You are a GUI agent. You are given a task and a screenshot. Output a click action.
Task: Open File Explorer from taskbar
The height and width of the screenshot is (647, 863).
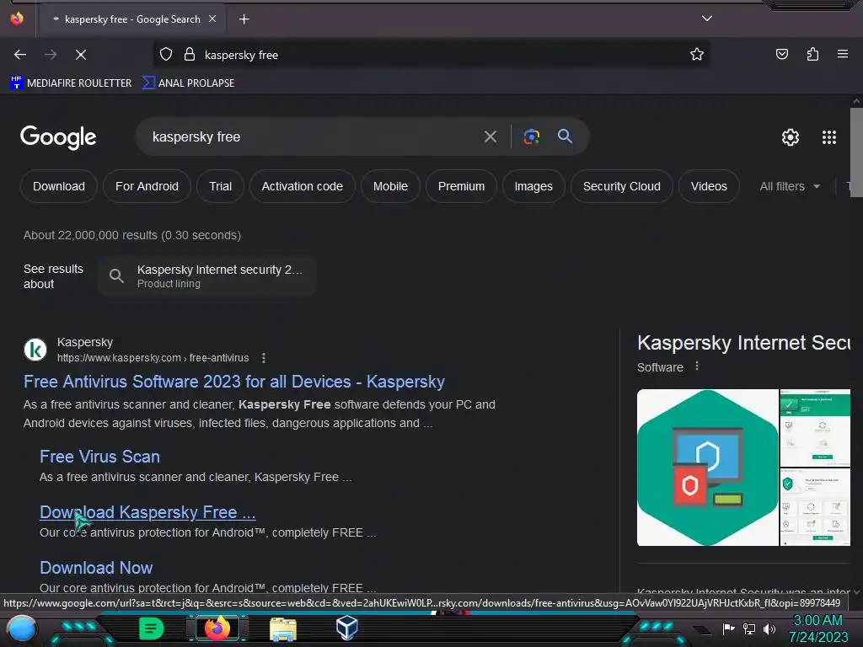click(283, 628)
